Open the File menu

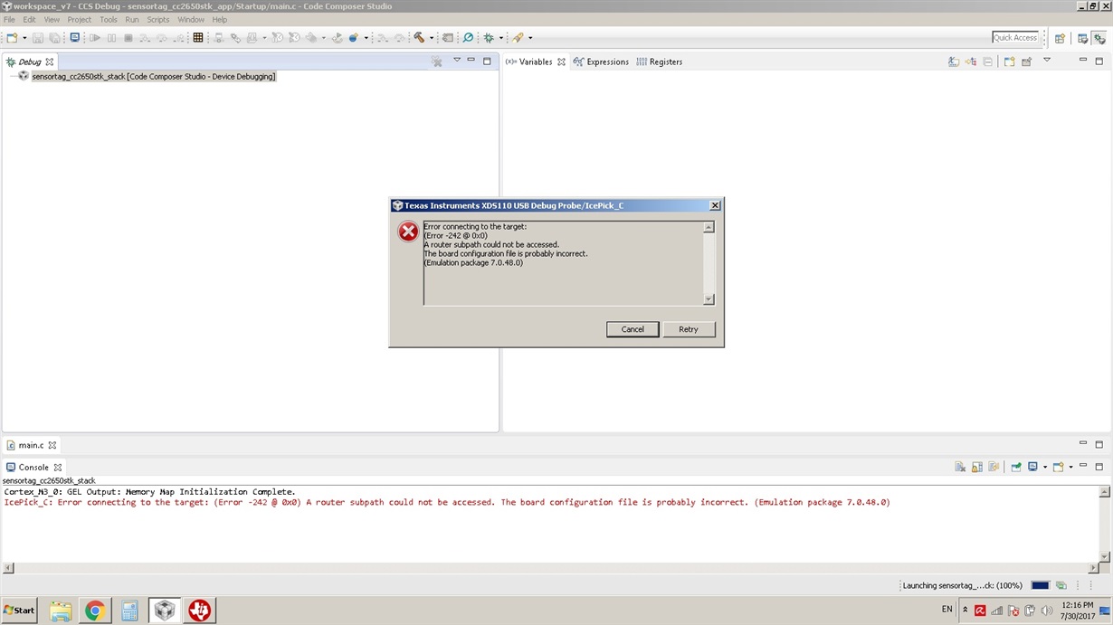coord(9,19)
